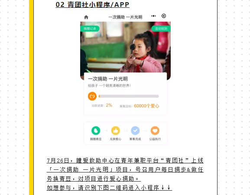Viewport: 250px width, 195px height.
Task: Select the green 捐赠青豆 bean icon
Action: coord(96,130)
